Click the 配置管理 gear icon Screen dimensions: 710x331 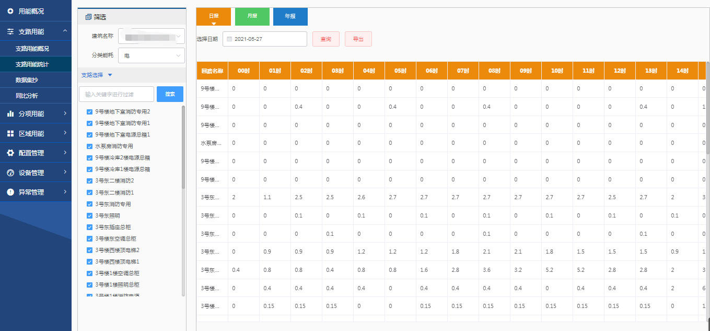point(10,153)
